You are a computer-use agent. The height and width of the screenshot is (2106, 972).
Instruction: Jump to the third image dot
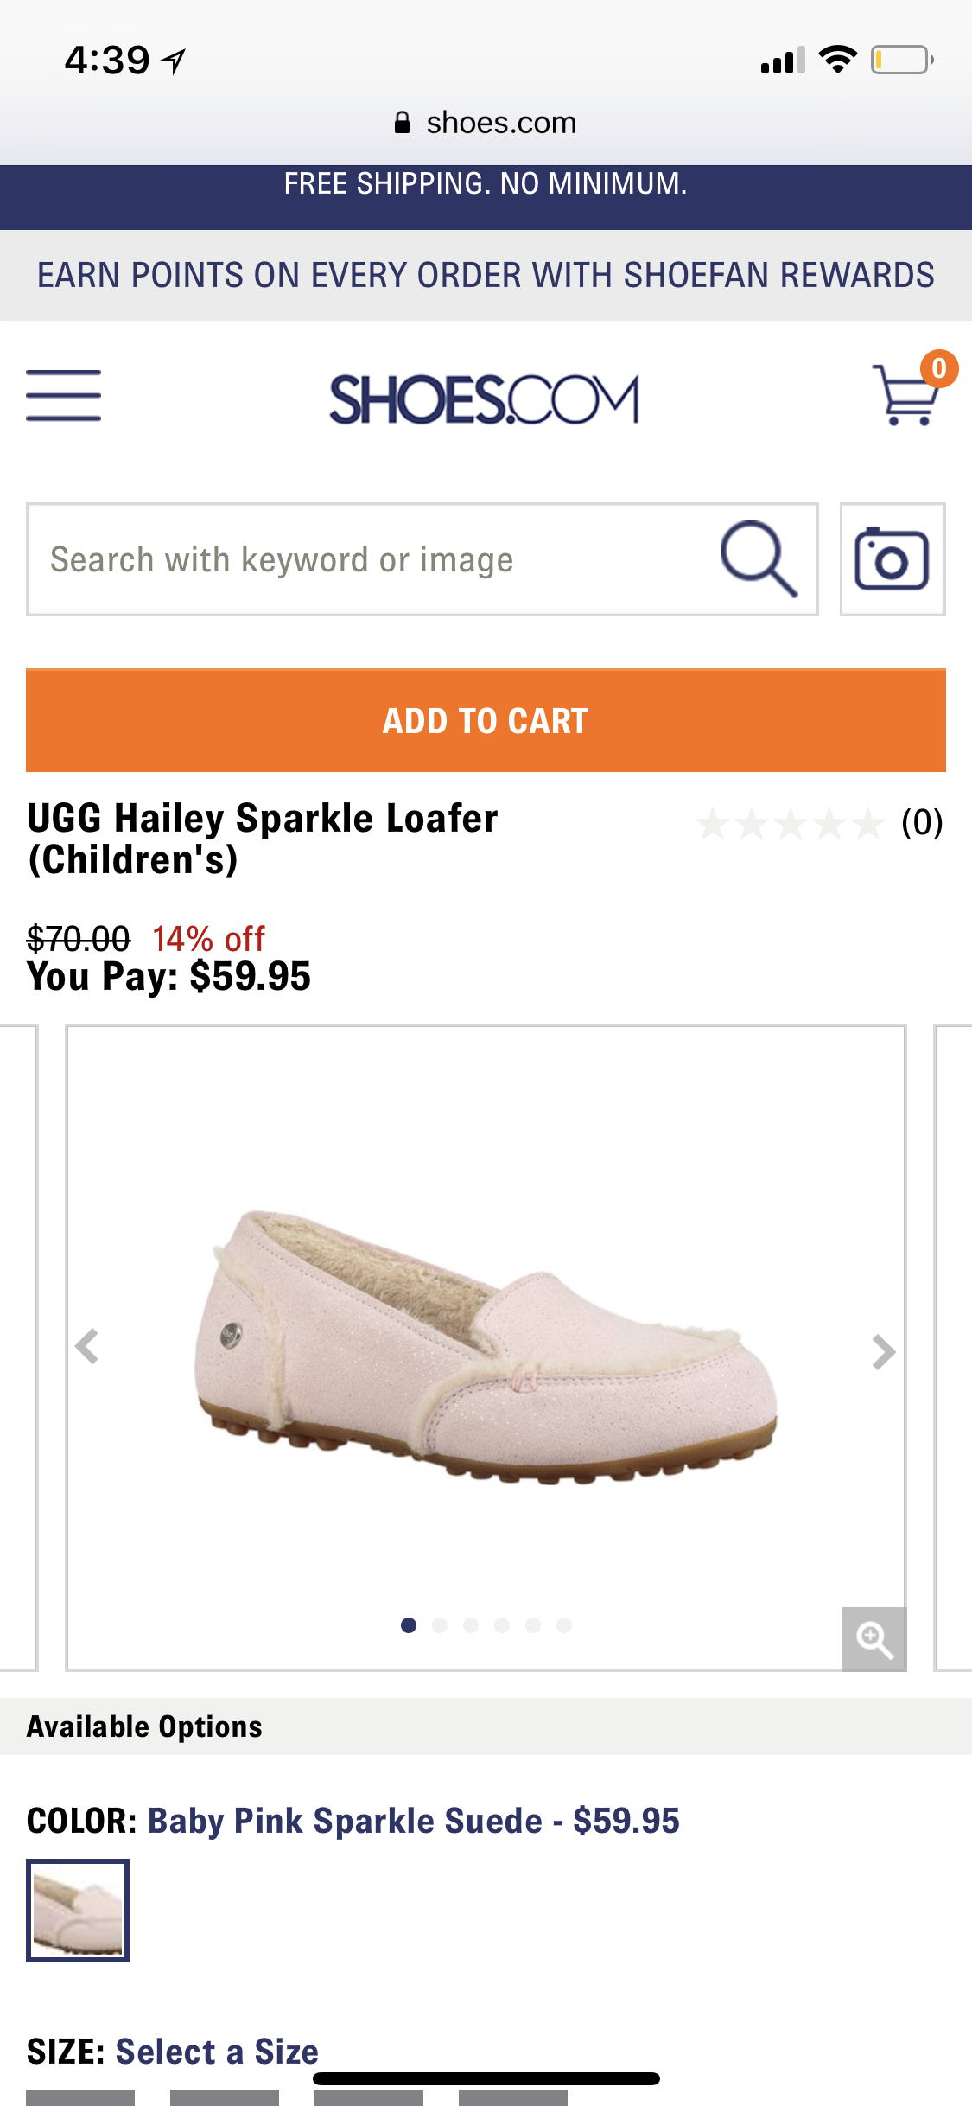471,1625
